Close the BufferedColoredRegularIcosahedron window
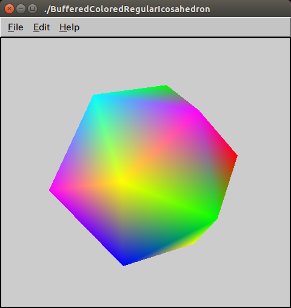The height and width of the screenshot is (308, 291). [9, 9]
